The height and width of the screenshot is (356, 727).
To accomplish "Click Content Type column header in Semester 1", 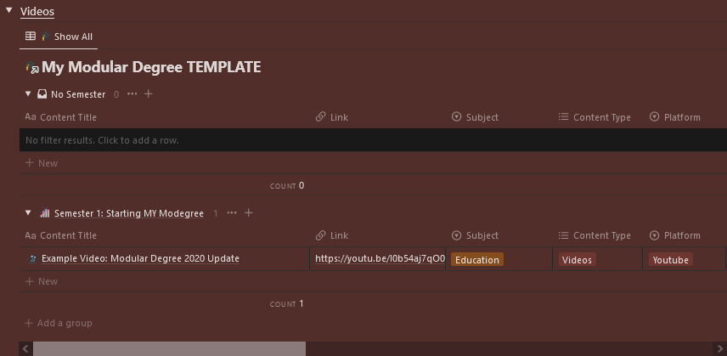I will point(601,235).
